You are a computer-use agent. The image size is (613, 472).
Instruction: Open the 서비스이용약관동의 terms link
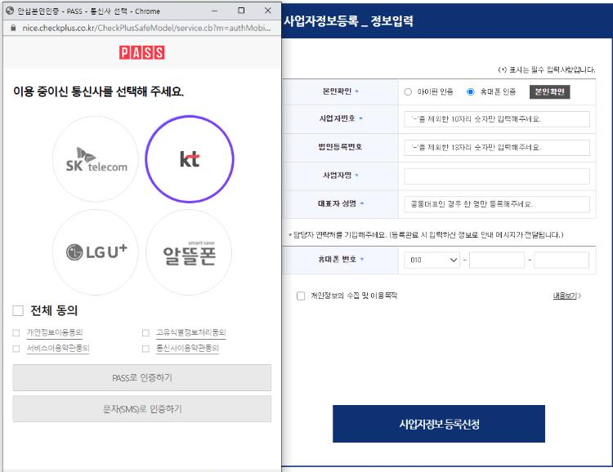coord(58,348)
